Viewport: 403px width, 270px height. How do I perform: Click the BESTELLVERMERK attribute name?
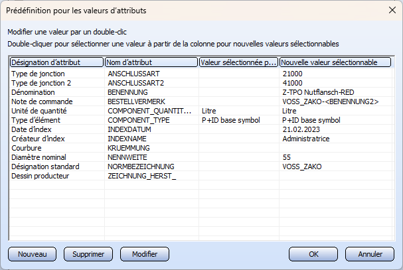[136, 101]
